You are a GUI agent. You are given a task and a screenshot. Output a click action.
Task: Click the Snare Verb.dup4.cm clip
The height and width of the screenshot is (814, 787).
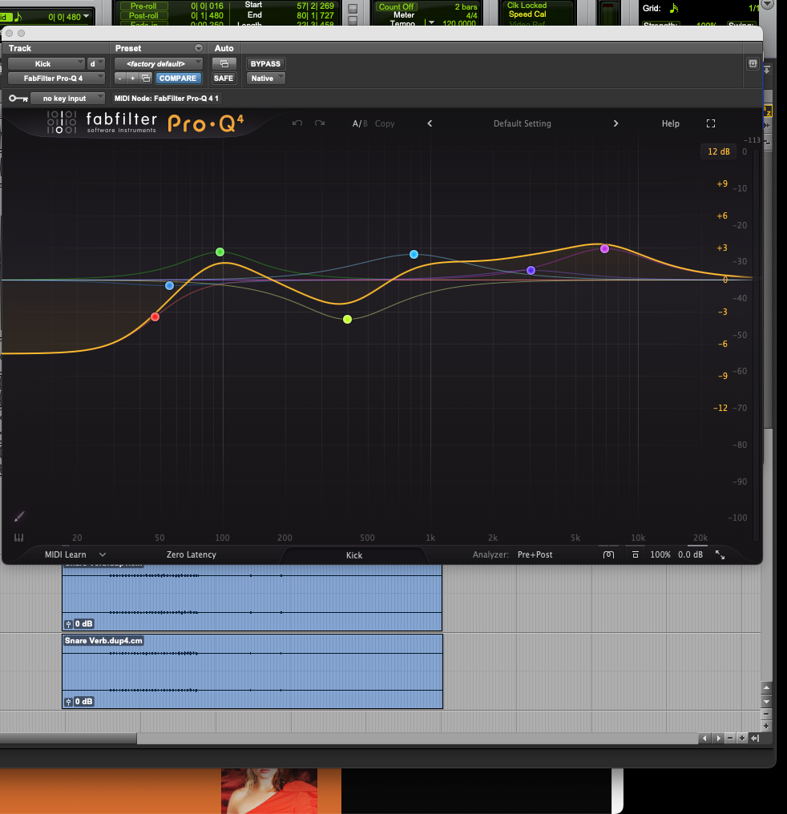(252, 671)
